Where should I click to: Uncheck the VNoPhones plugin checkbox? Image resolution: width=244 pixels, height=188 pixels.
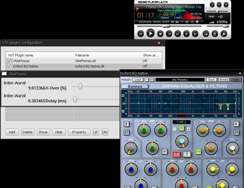click(9, 61)
